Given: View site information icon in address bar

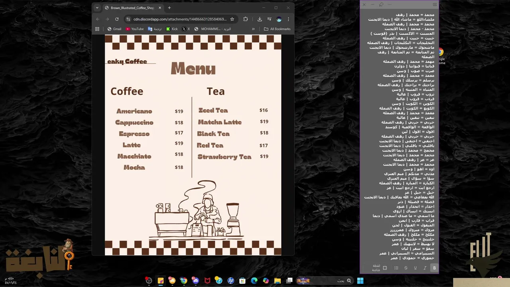Looking at the screenshot, I should [128, 19].
